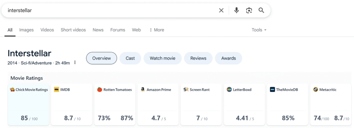Open the Forums tab
Viewport: 354px width, 133px height.
[118, 30]
